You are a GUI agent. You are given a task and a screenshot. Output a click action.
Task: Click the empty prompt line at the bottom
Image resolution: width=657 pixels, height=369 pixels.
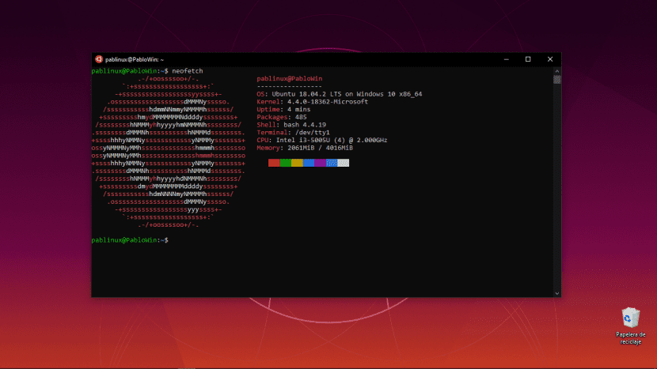point(130,240)
